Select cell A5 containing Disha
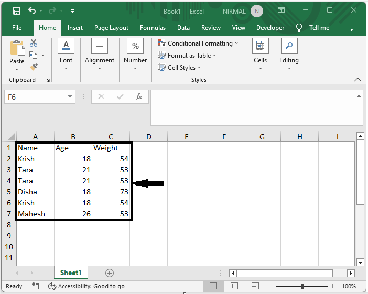 35,192
